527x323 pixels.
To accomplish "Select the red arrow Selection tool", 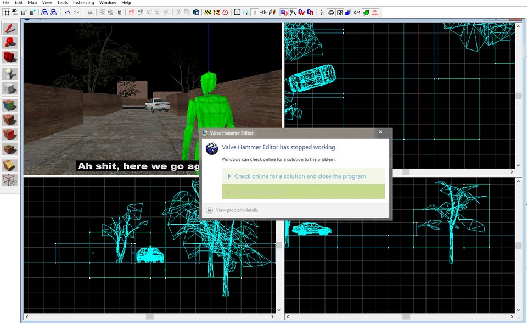I will tap(10, 28).
